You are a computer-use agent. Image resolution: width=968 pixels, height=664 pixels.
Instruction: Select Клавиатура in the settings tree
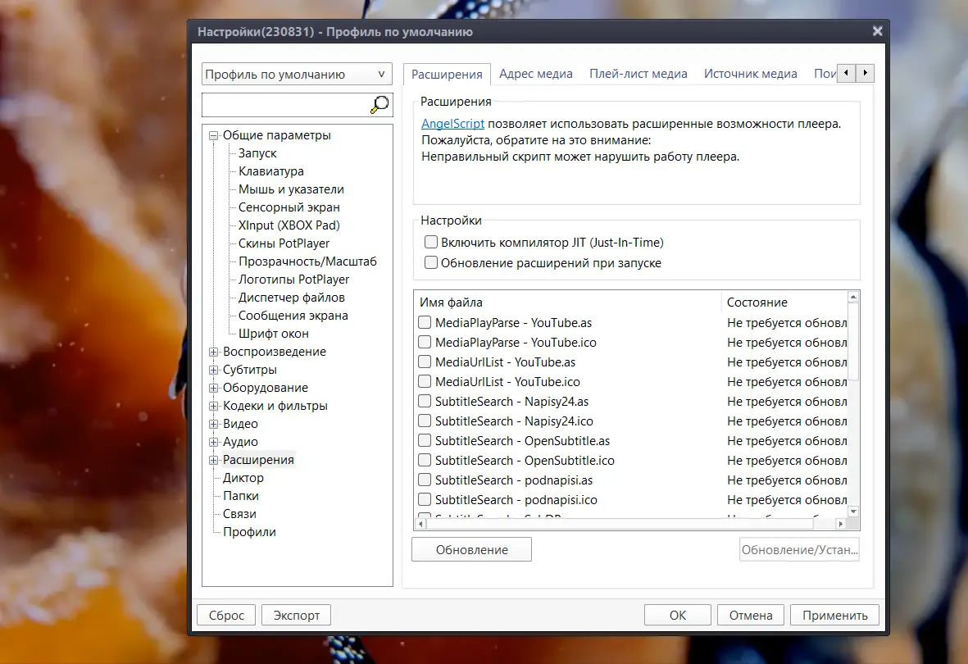tap(271, 171)
